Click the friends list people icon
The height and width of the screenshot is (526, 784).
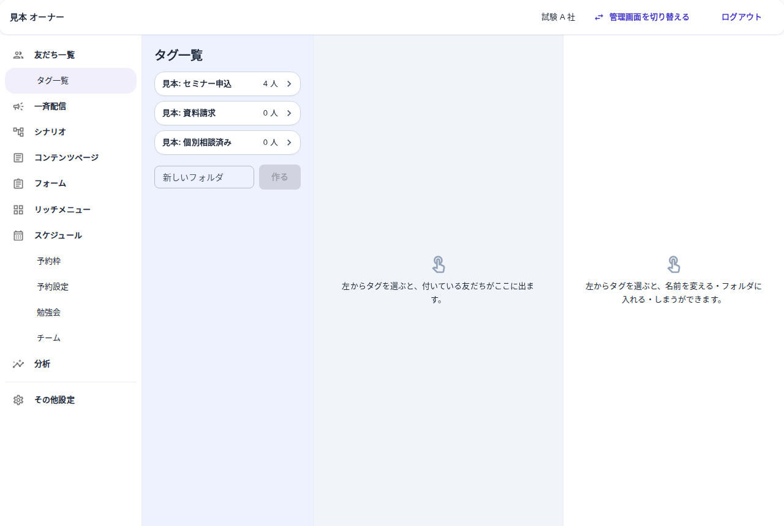pyautogui.click(x=18, y=55)
